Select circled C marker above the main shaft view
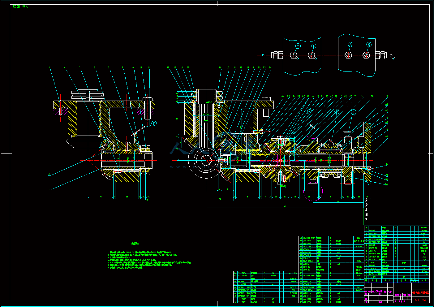 (x=354, y=112)
